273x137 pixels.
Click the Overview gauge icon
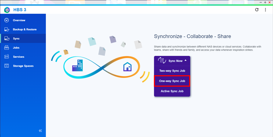(x=7, y=20)
